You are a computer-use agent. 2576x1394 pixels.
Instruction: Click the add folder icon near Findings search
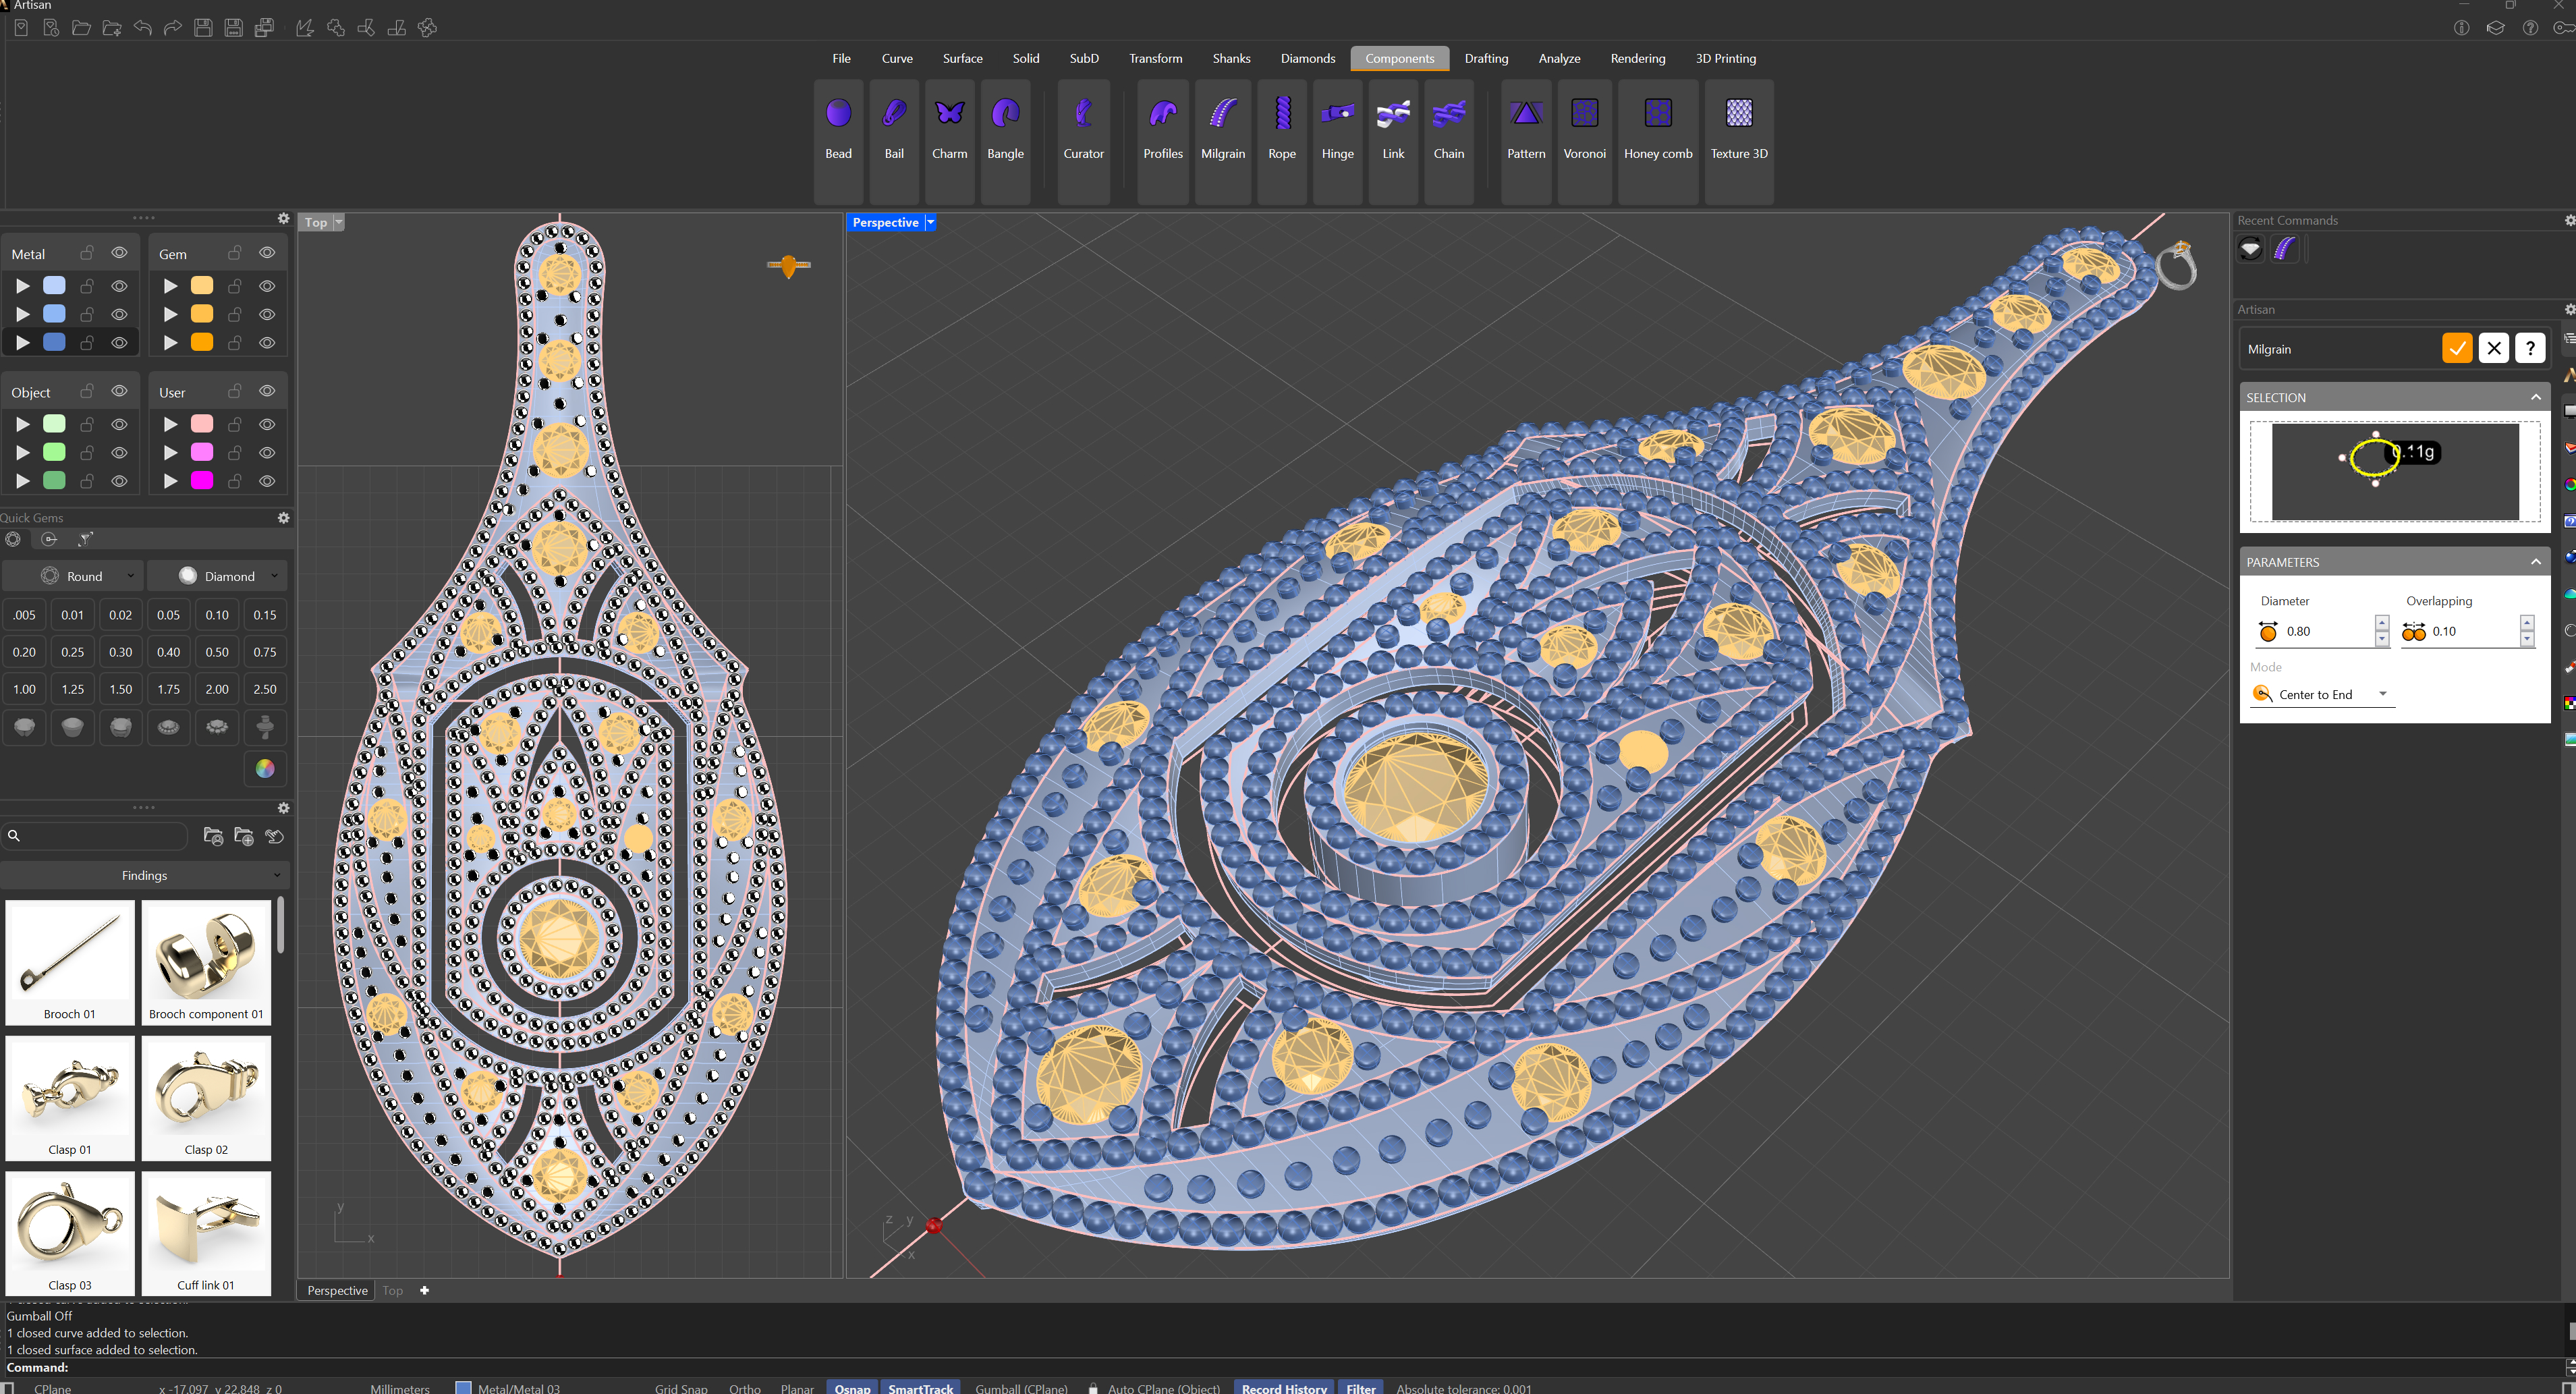243,836
